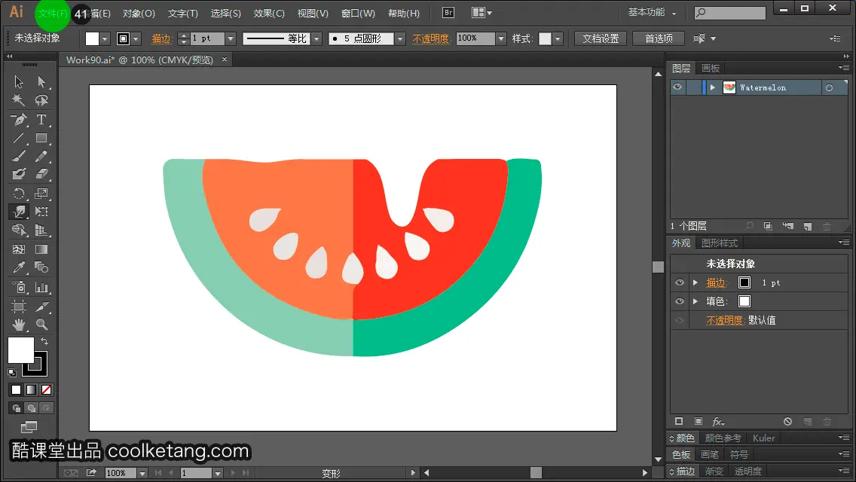This screenshot has width=856, height=482.
Task: Open 5 点圆形 brush definition dropdown
Action: 400,38
